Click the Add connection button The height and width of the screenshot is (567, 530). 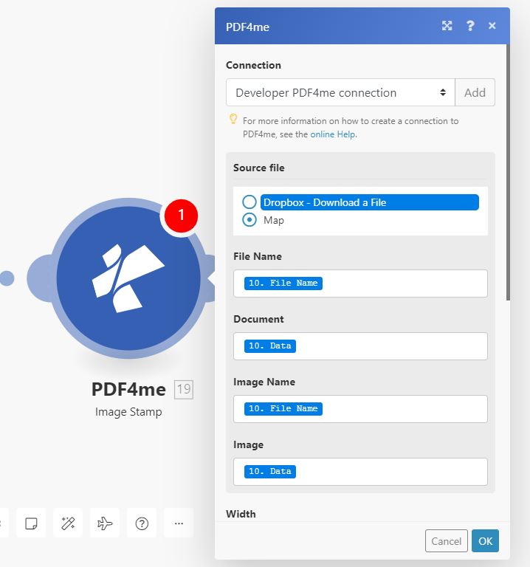pyautogui.click(x=475, y=92)
